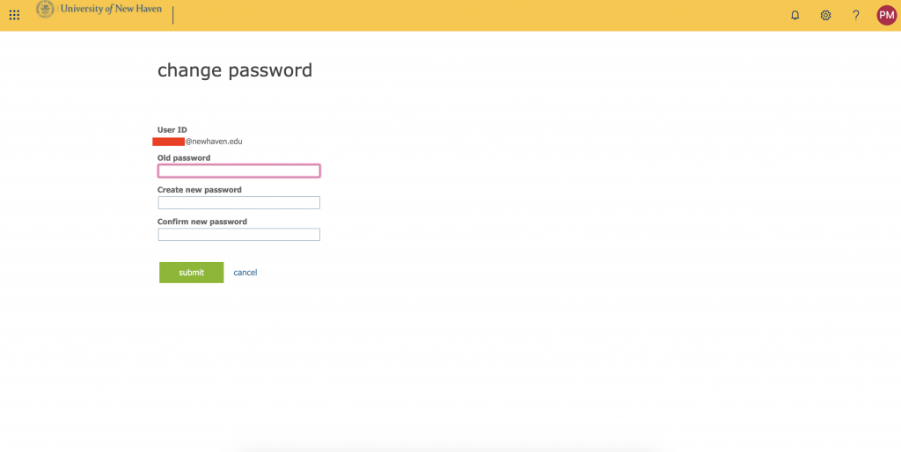901x452 pixels.
Task: Click the Old password label
Action: coord(184,158)
